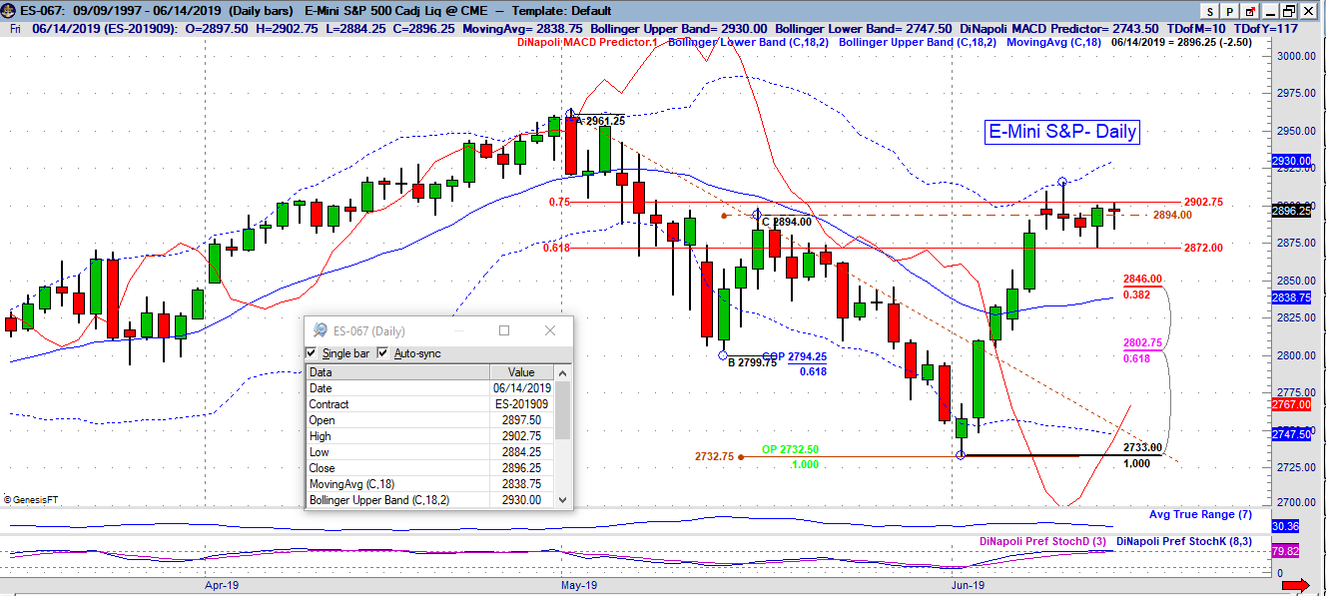1326x596 pixels.
Task: Maximize the ES-067 (Daily) data window
Action: [504, 330]
